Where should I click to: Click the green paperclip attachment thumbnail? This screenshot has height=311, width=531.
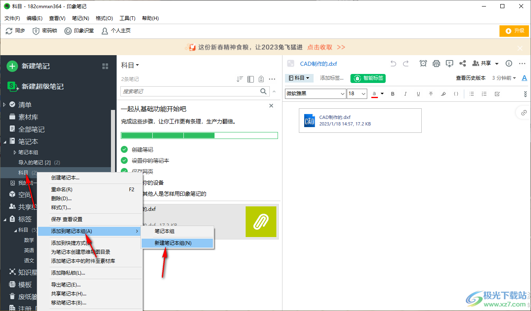(261, 222)
